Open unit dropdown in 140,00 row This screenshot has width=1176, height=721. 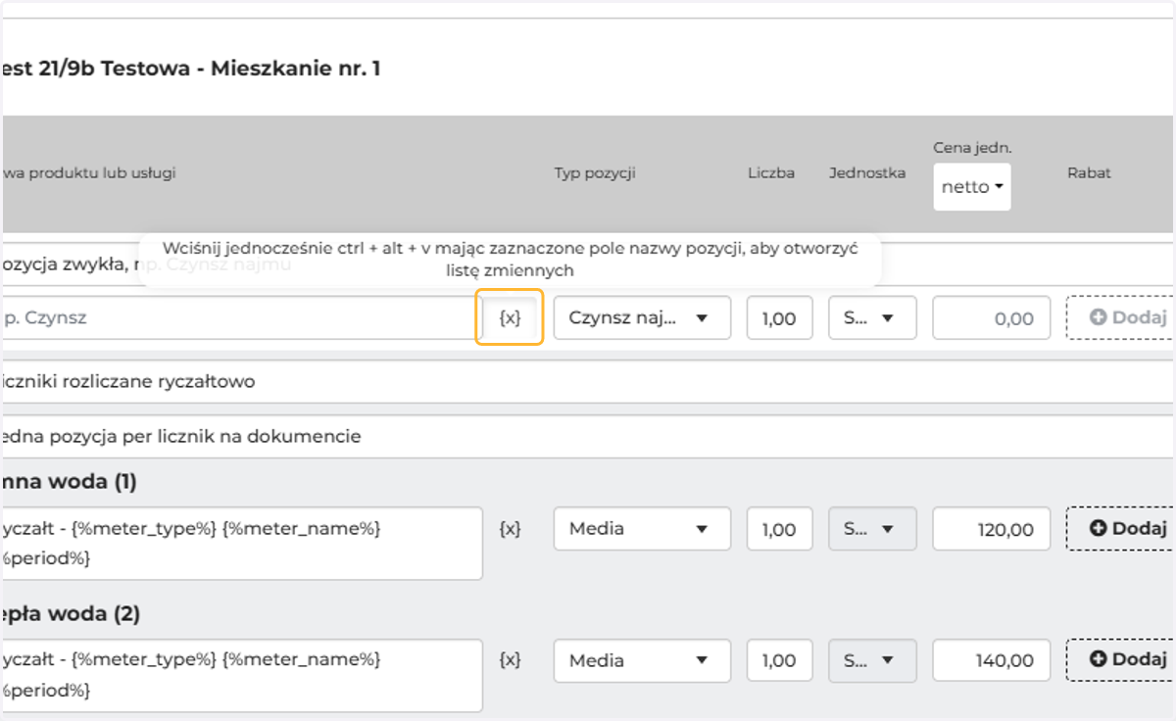pyautogui.click(x=872, y=660)
